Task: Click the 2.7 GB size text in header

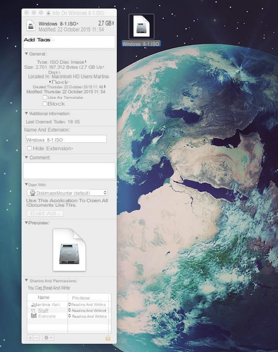Action: pyautogui.click(x=105, y=23)
